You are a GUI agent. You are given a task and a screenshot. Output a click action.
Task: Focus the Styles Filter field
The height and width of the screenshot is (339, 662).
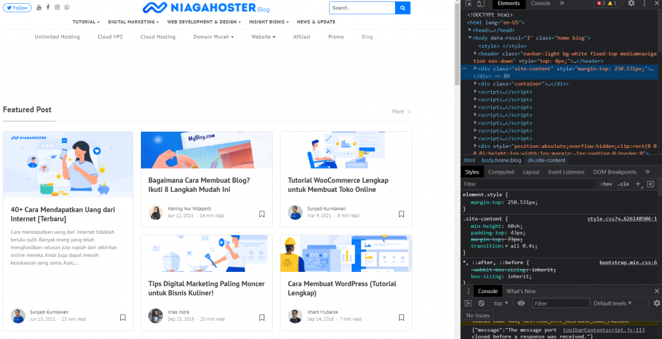528,184
